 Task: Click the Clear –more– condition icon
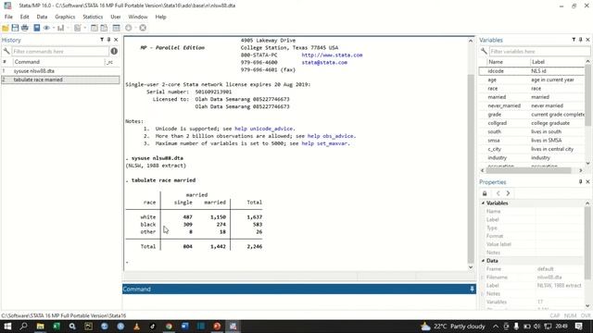[129, 28]
